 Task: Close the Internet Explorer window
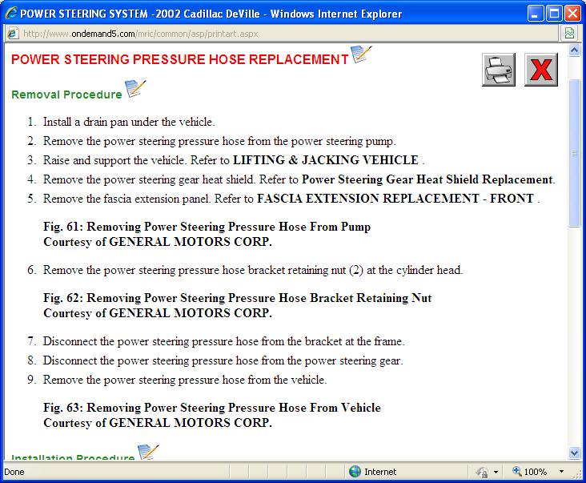[x=572, y=14]
